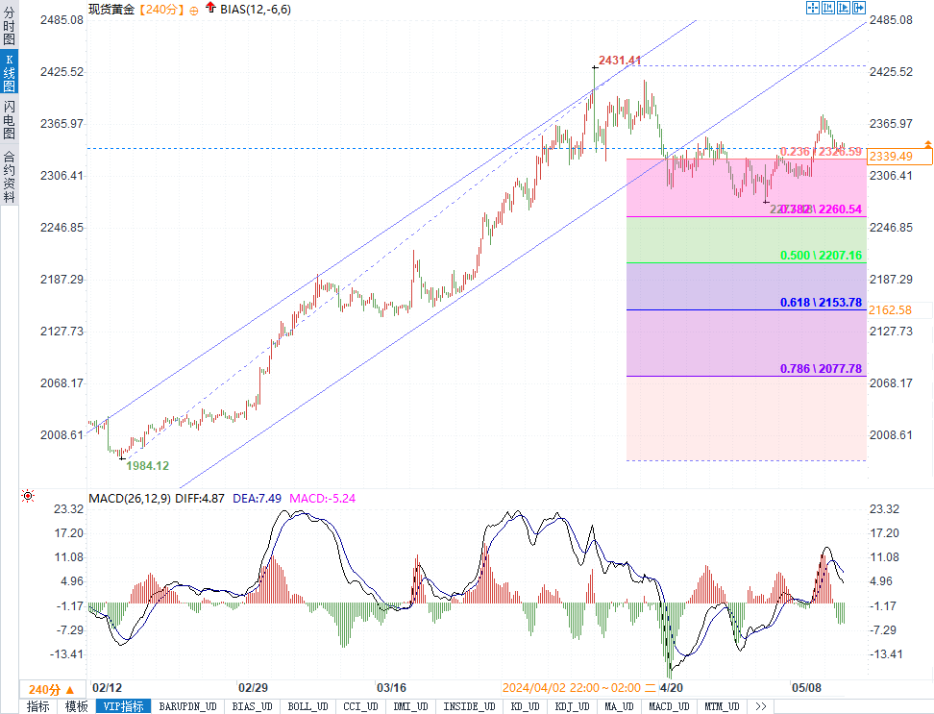
Task: Click the orange price alert marker above 2339.49
Action: pyautogui.click(x=927, y=143)
